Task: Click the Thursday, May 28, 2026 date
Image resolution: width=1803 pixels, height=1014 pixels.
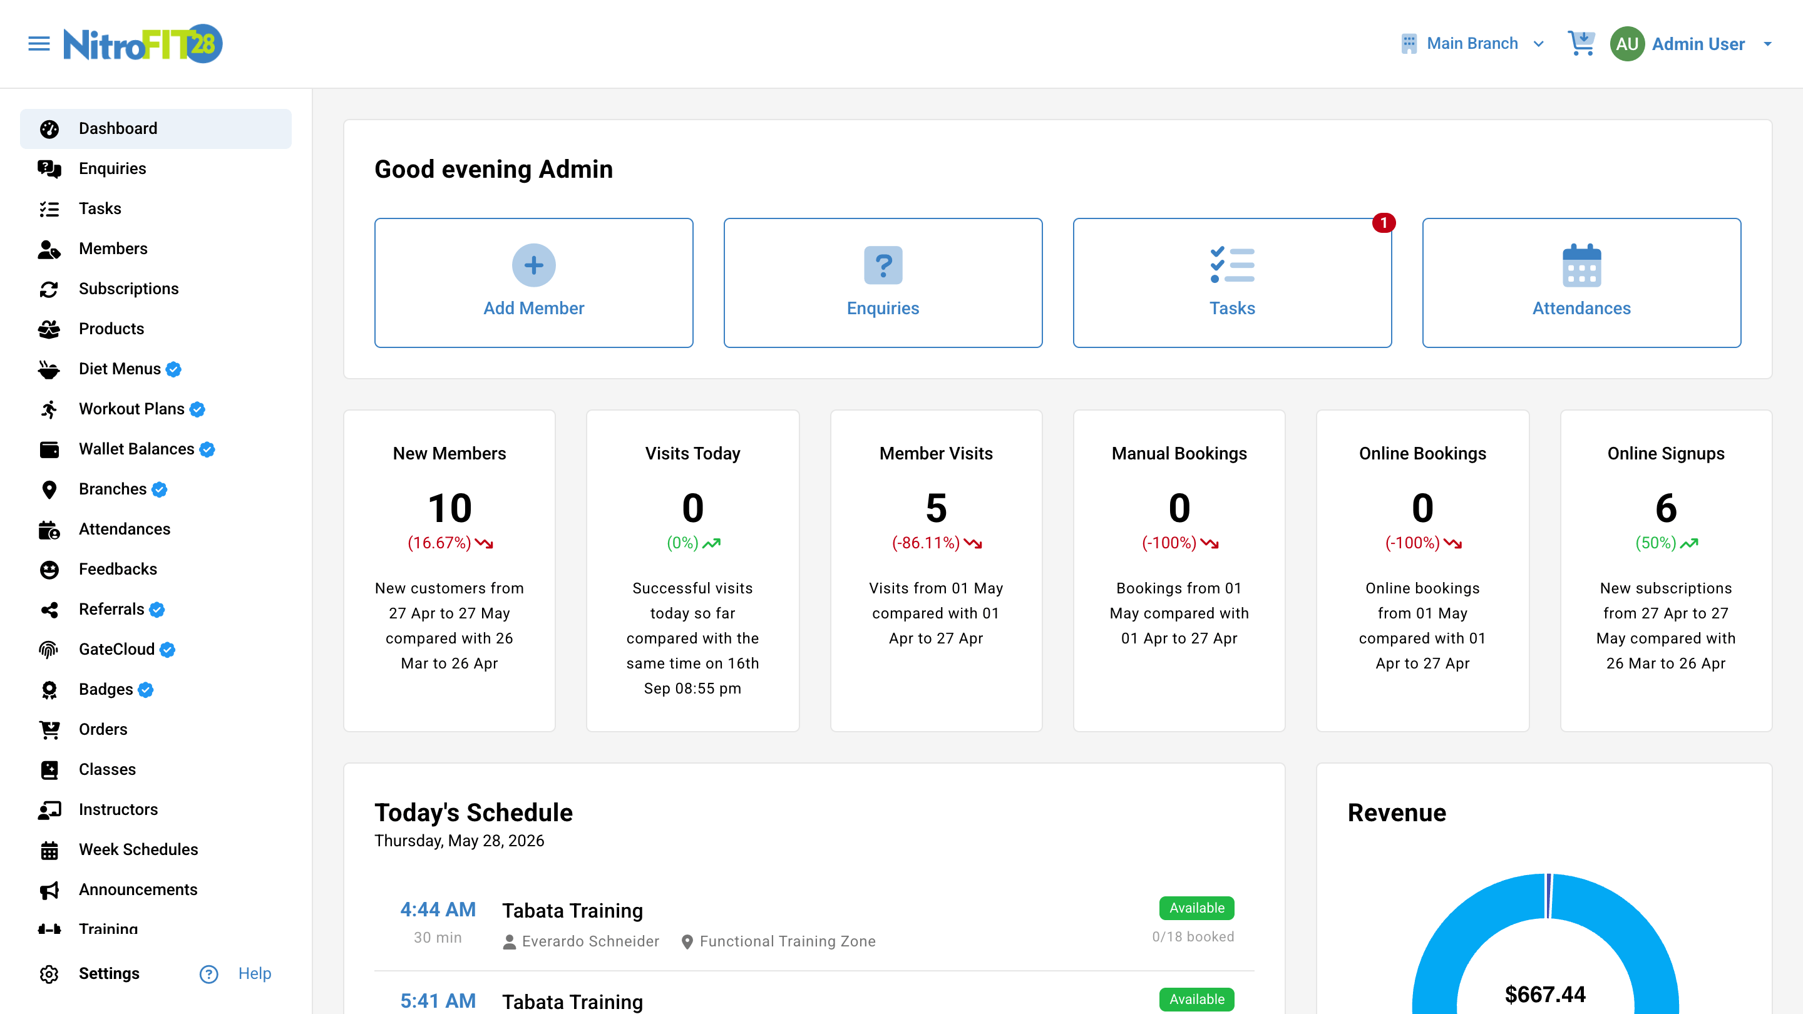Action: 459,841
